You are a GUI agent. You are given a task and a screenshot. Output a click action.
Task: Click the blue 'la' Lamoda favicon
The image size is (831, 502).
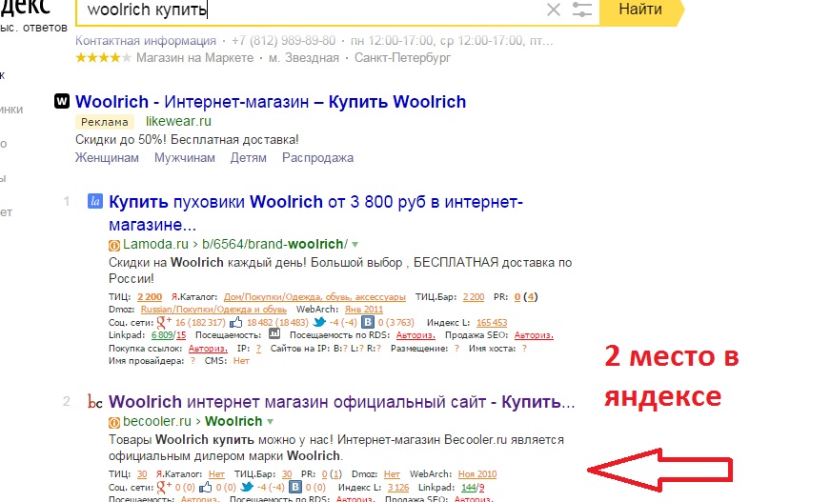pyautogui.click(x=95, y=201)
